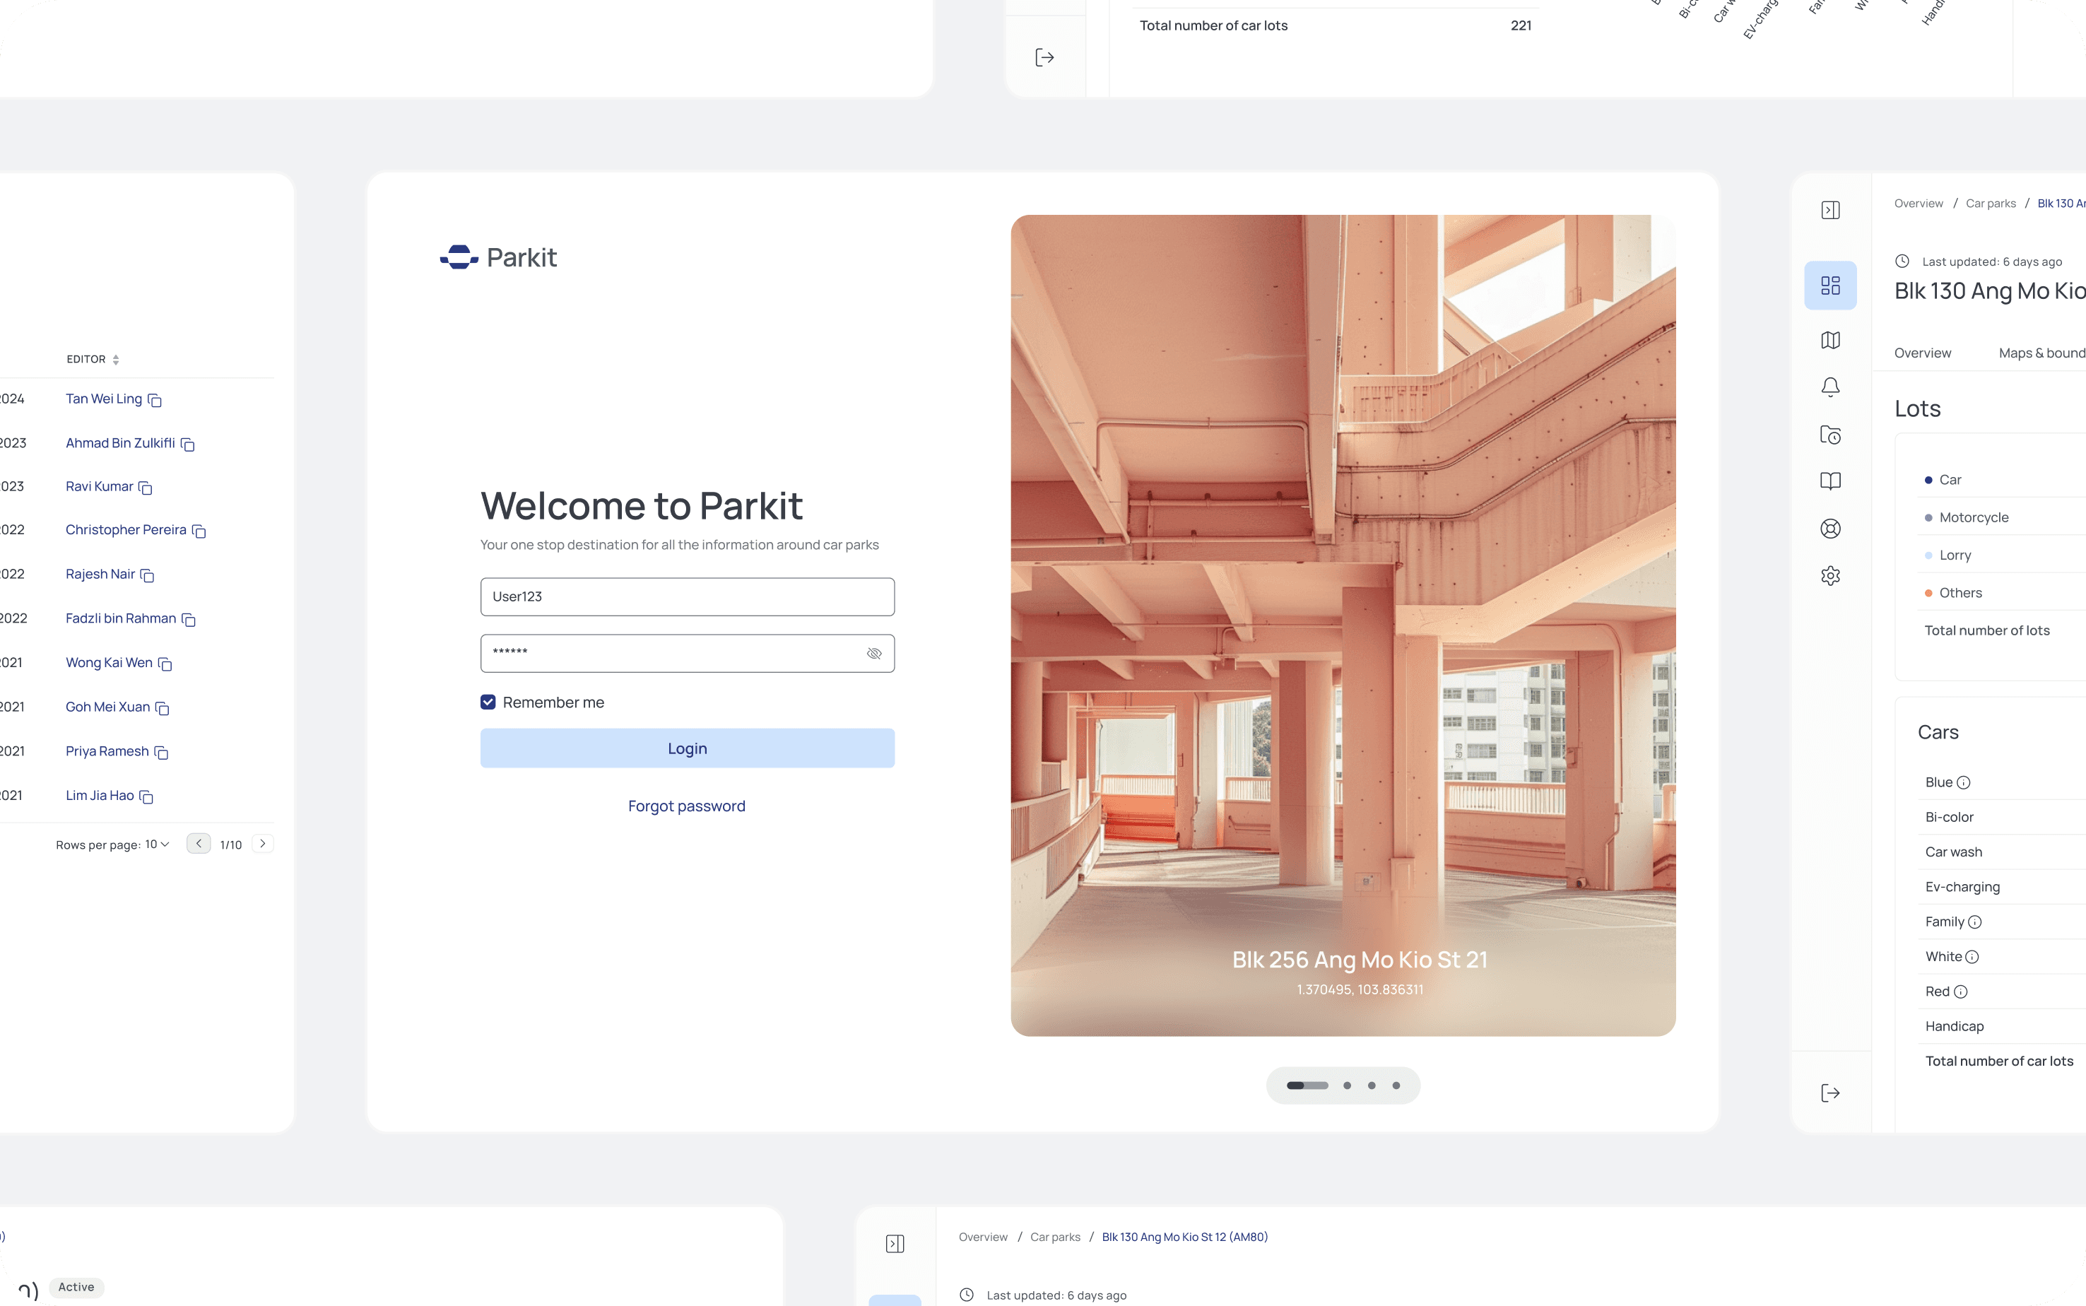The image size is (2086, 1306).
Task: Expand the sidebar panel toggle icon
Action: point(1829,210)
